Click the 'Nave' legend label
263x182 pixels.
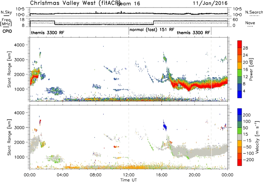click(x=250, y=23)
